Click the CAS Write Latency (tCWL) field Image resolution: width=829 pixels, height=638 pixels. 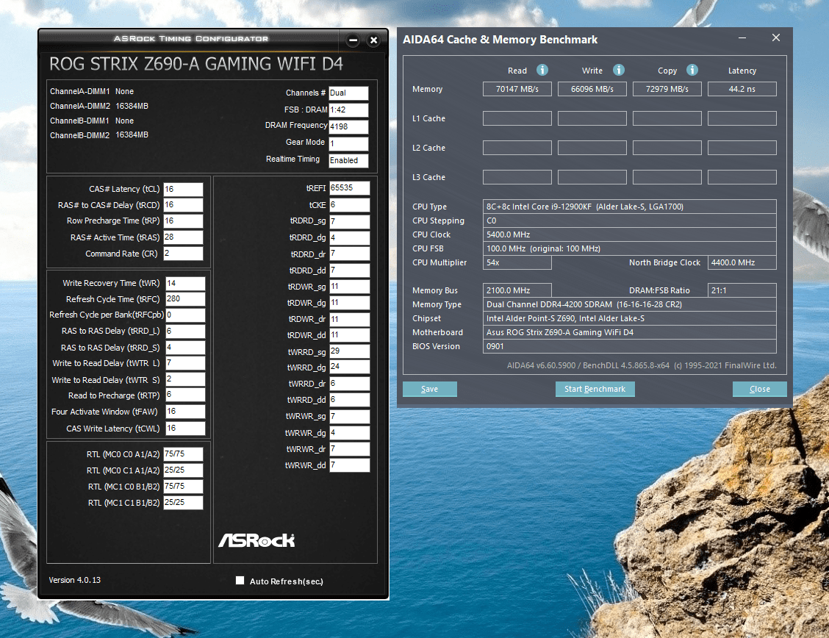pyautogui.click(x=185, y=429)
